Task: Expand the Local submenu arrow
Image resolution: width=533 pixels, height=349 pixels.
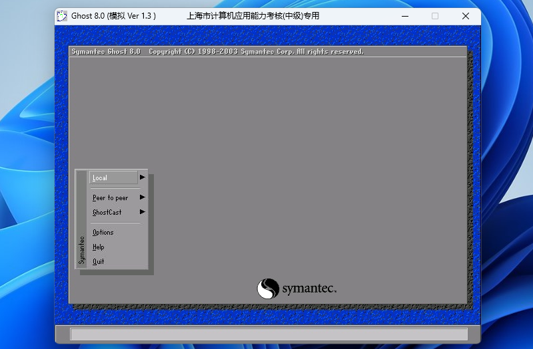Action: (x=143, y=177)
